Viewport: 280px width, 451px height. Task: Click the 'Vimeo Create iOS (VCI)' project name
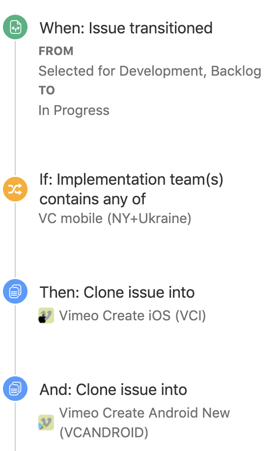click(x=133, y=315)
